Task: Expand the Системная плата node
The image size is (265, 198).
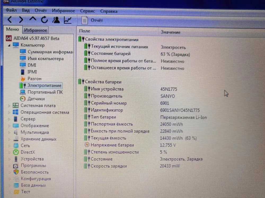Action: [x=9, y=106]
